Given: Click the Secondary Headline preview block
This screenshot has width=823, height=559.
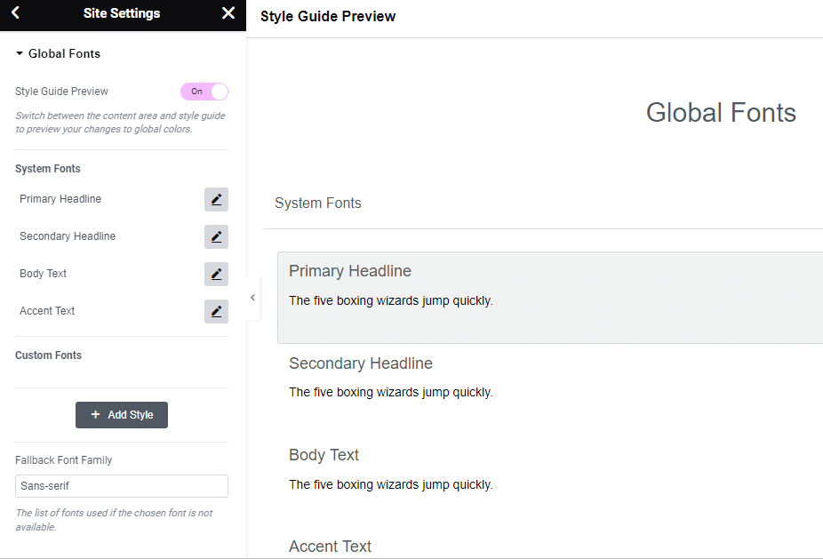Looking at the screenshot, I should coord(550,378).
